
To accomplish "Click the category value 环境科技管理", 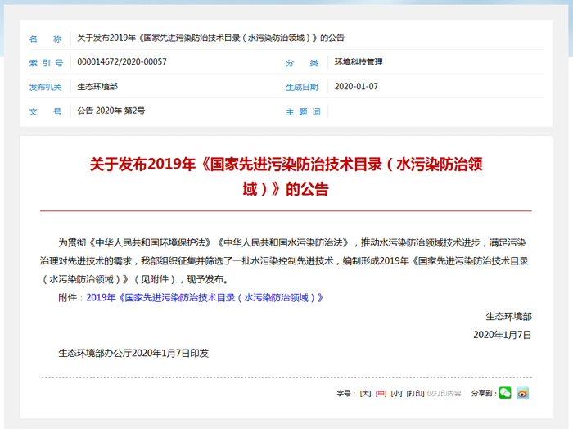I will point(359,62).
